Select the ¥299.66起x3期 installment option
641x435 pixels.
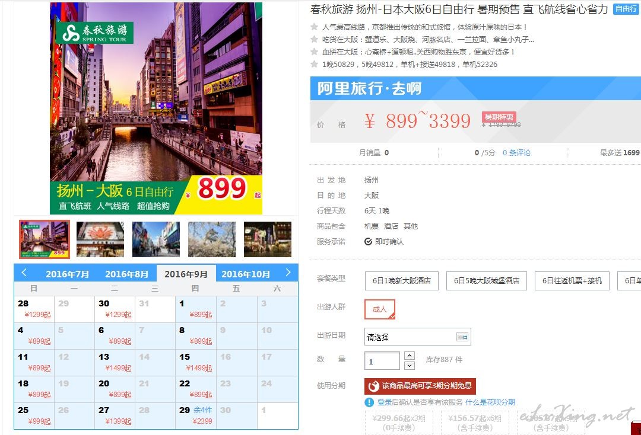(x=399, y=423)
